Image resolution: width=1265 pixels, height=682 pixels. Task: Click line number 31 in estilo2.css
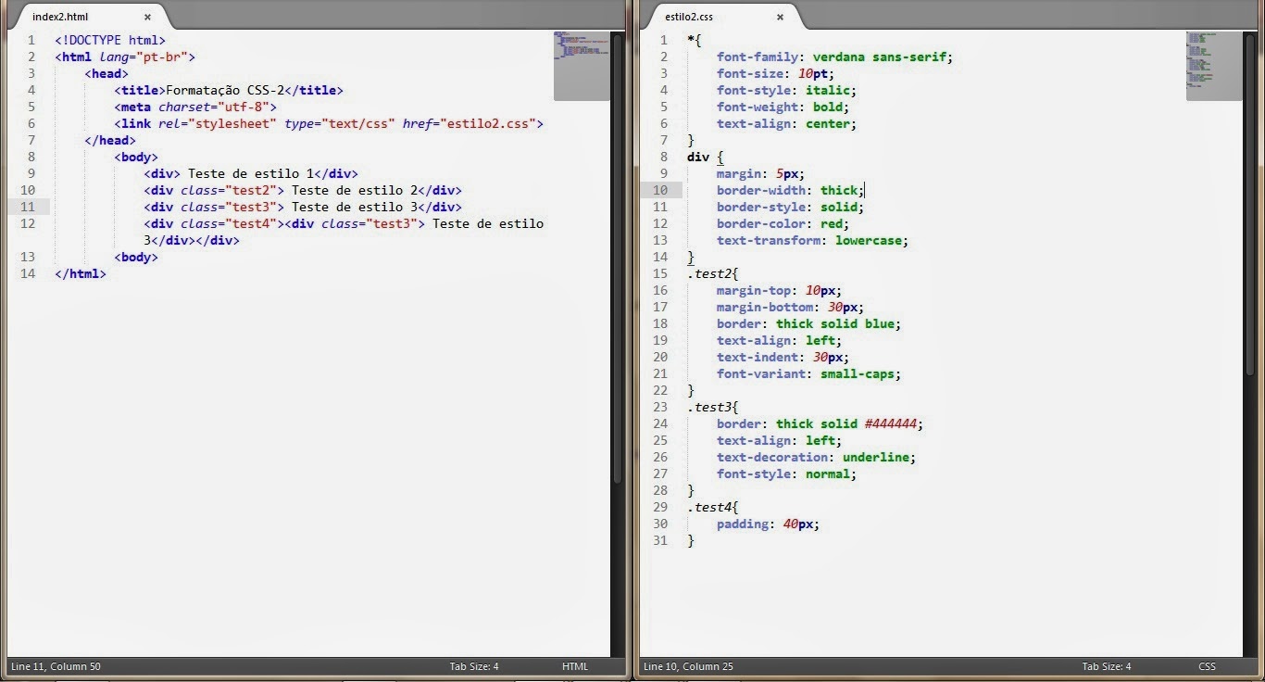pyautogui.click(x=660, y=540)
